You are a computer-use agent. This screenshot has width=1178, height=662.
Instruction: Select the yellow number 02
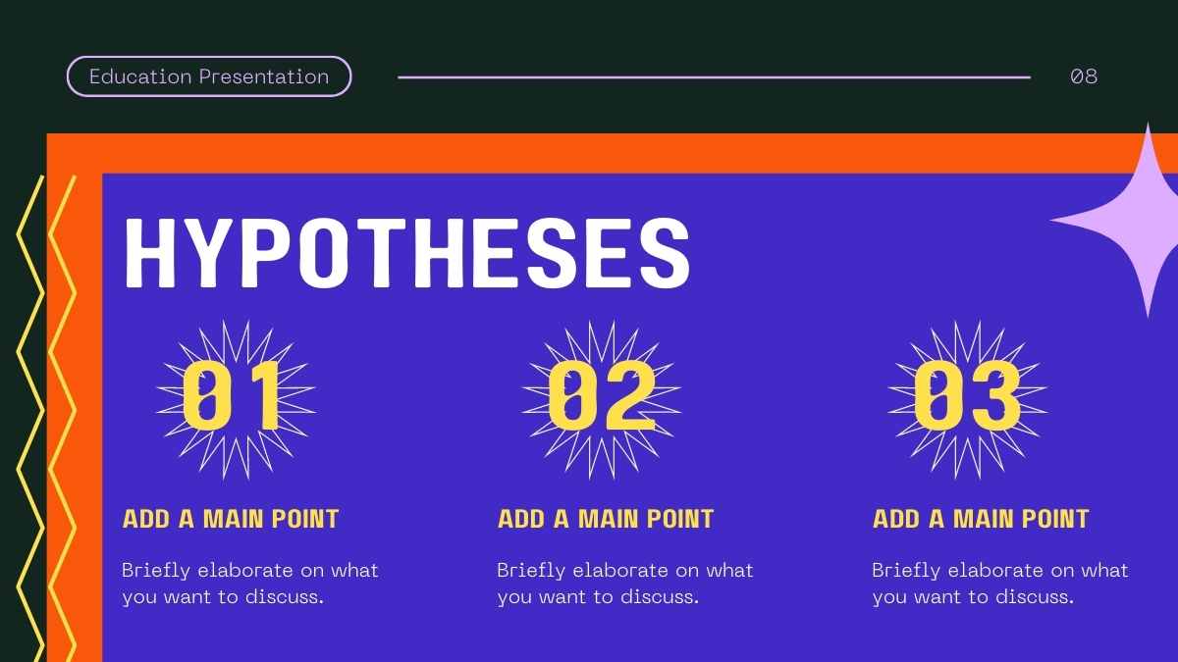pos(601,397)
